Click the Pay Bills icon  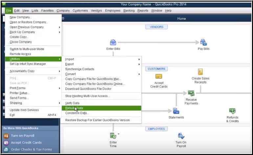tap(203, 42)
